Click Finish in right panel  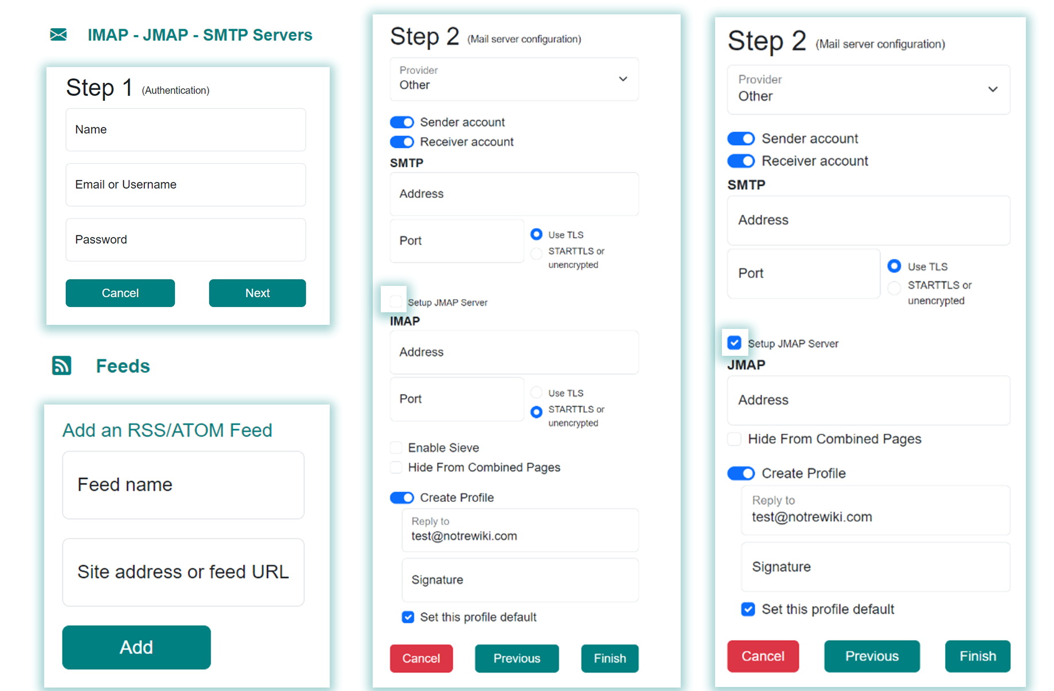click(978, 656)
